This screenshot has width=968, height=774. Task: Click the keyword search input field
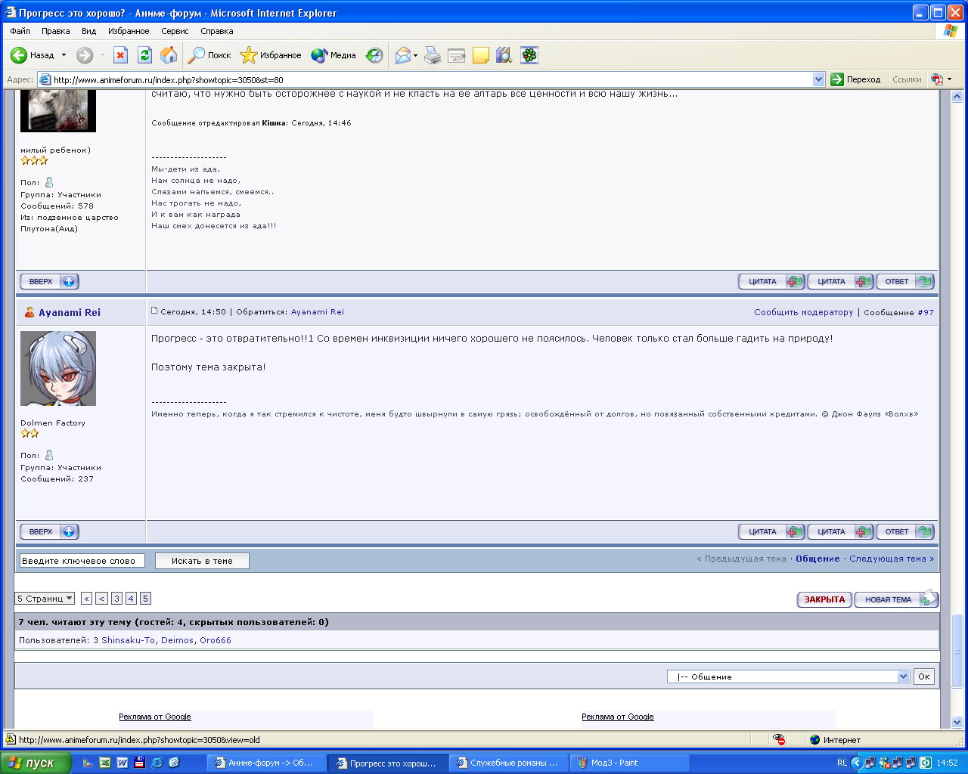point(82,561)
